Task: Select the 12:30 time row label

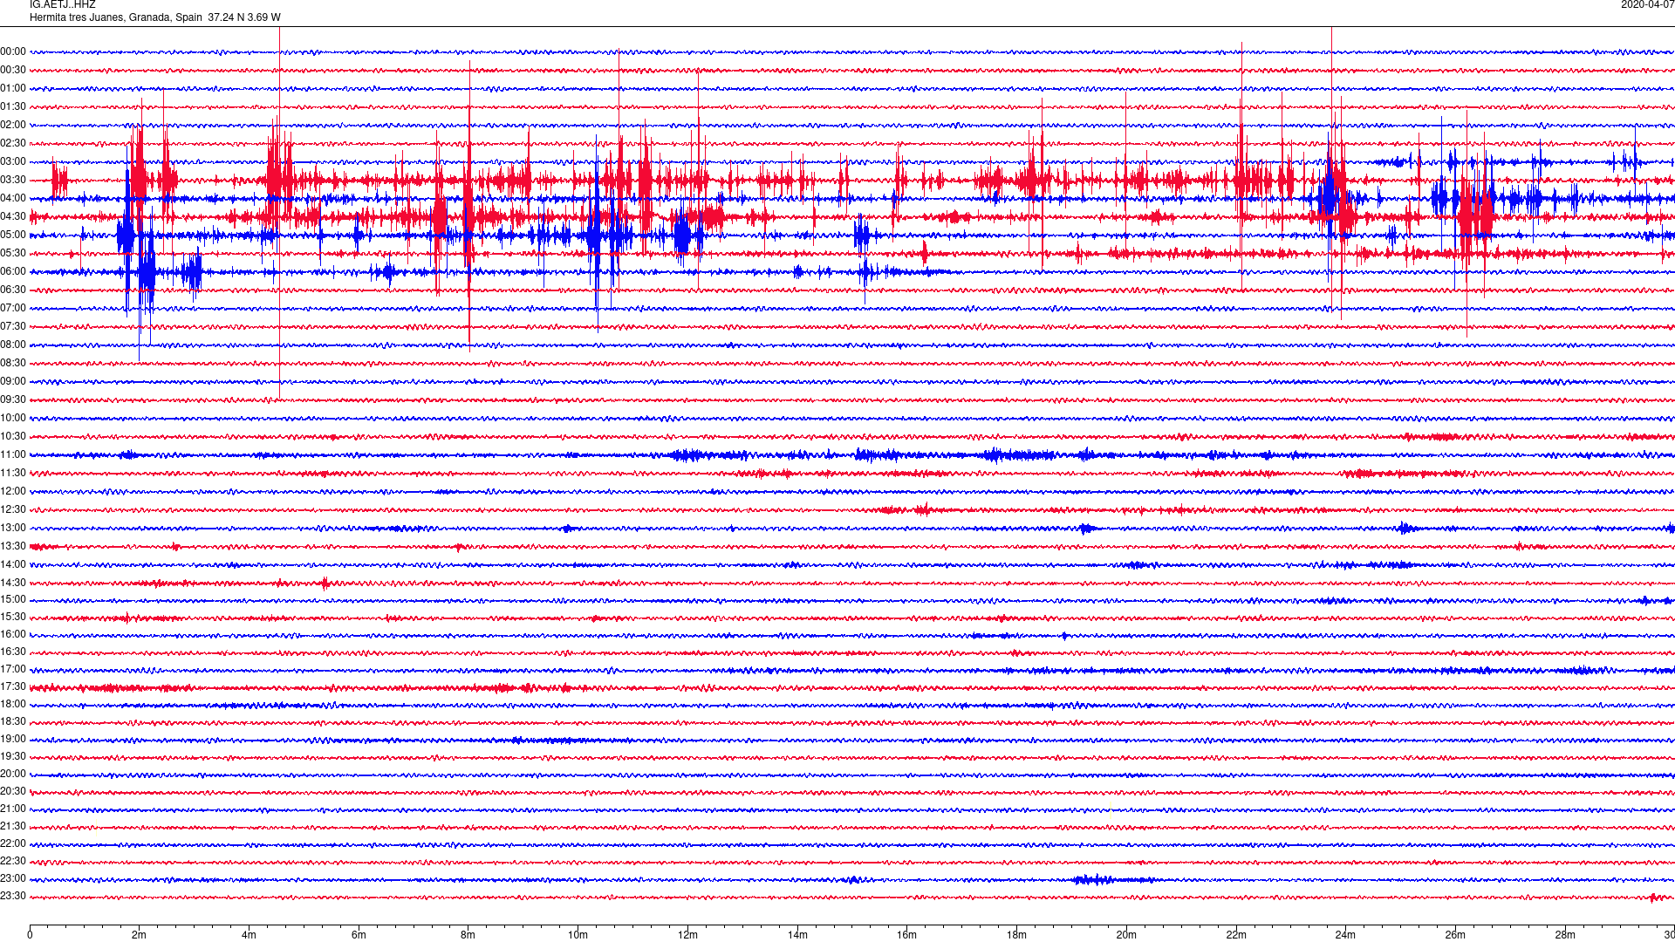Action: point(13,509)
